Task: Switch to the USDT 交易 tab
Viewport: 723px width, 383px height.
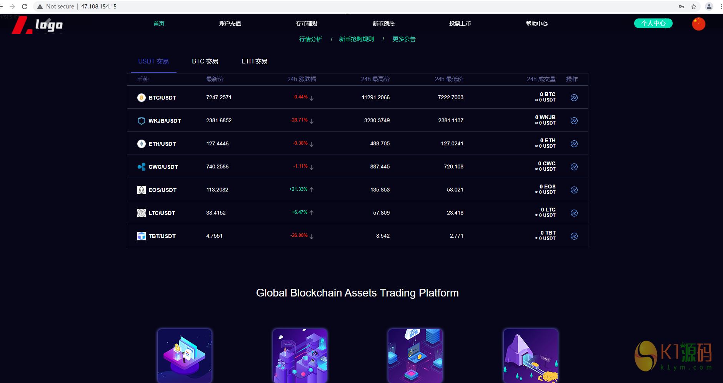Action: pyautogui.click(x=153, y=62)
